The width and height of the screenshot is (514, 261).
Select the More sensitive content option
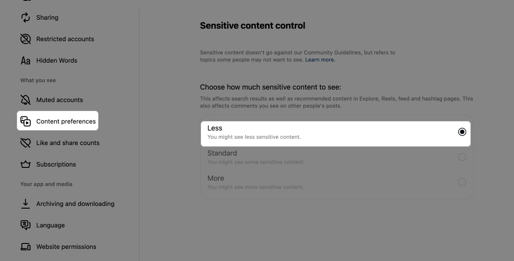pyautogui.click(x=462, y=182)
